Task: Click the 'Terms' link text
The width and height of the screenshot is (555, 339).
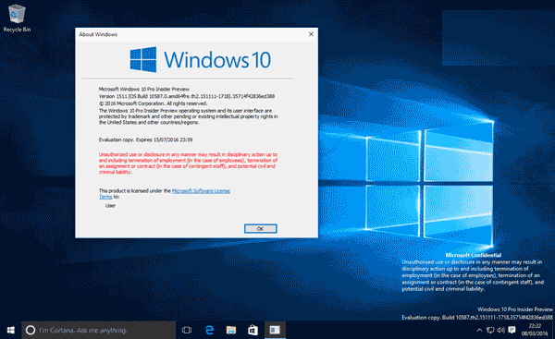Action: coord(105,197)
